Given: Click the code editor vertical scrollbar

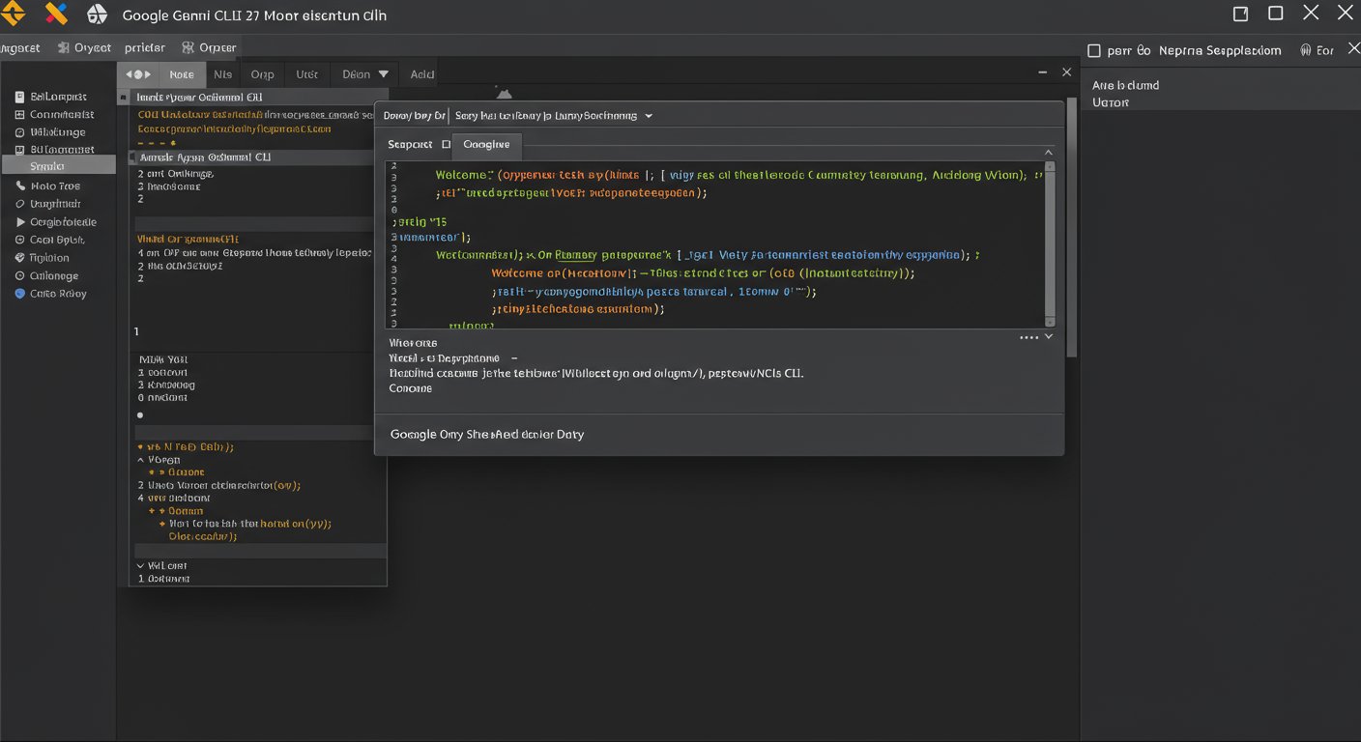Looking at the screenshot, I should pyautogui.click(x=1051, y=242).
